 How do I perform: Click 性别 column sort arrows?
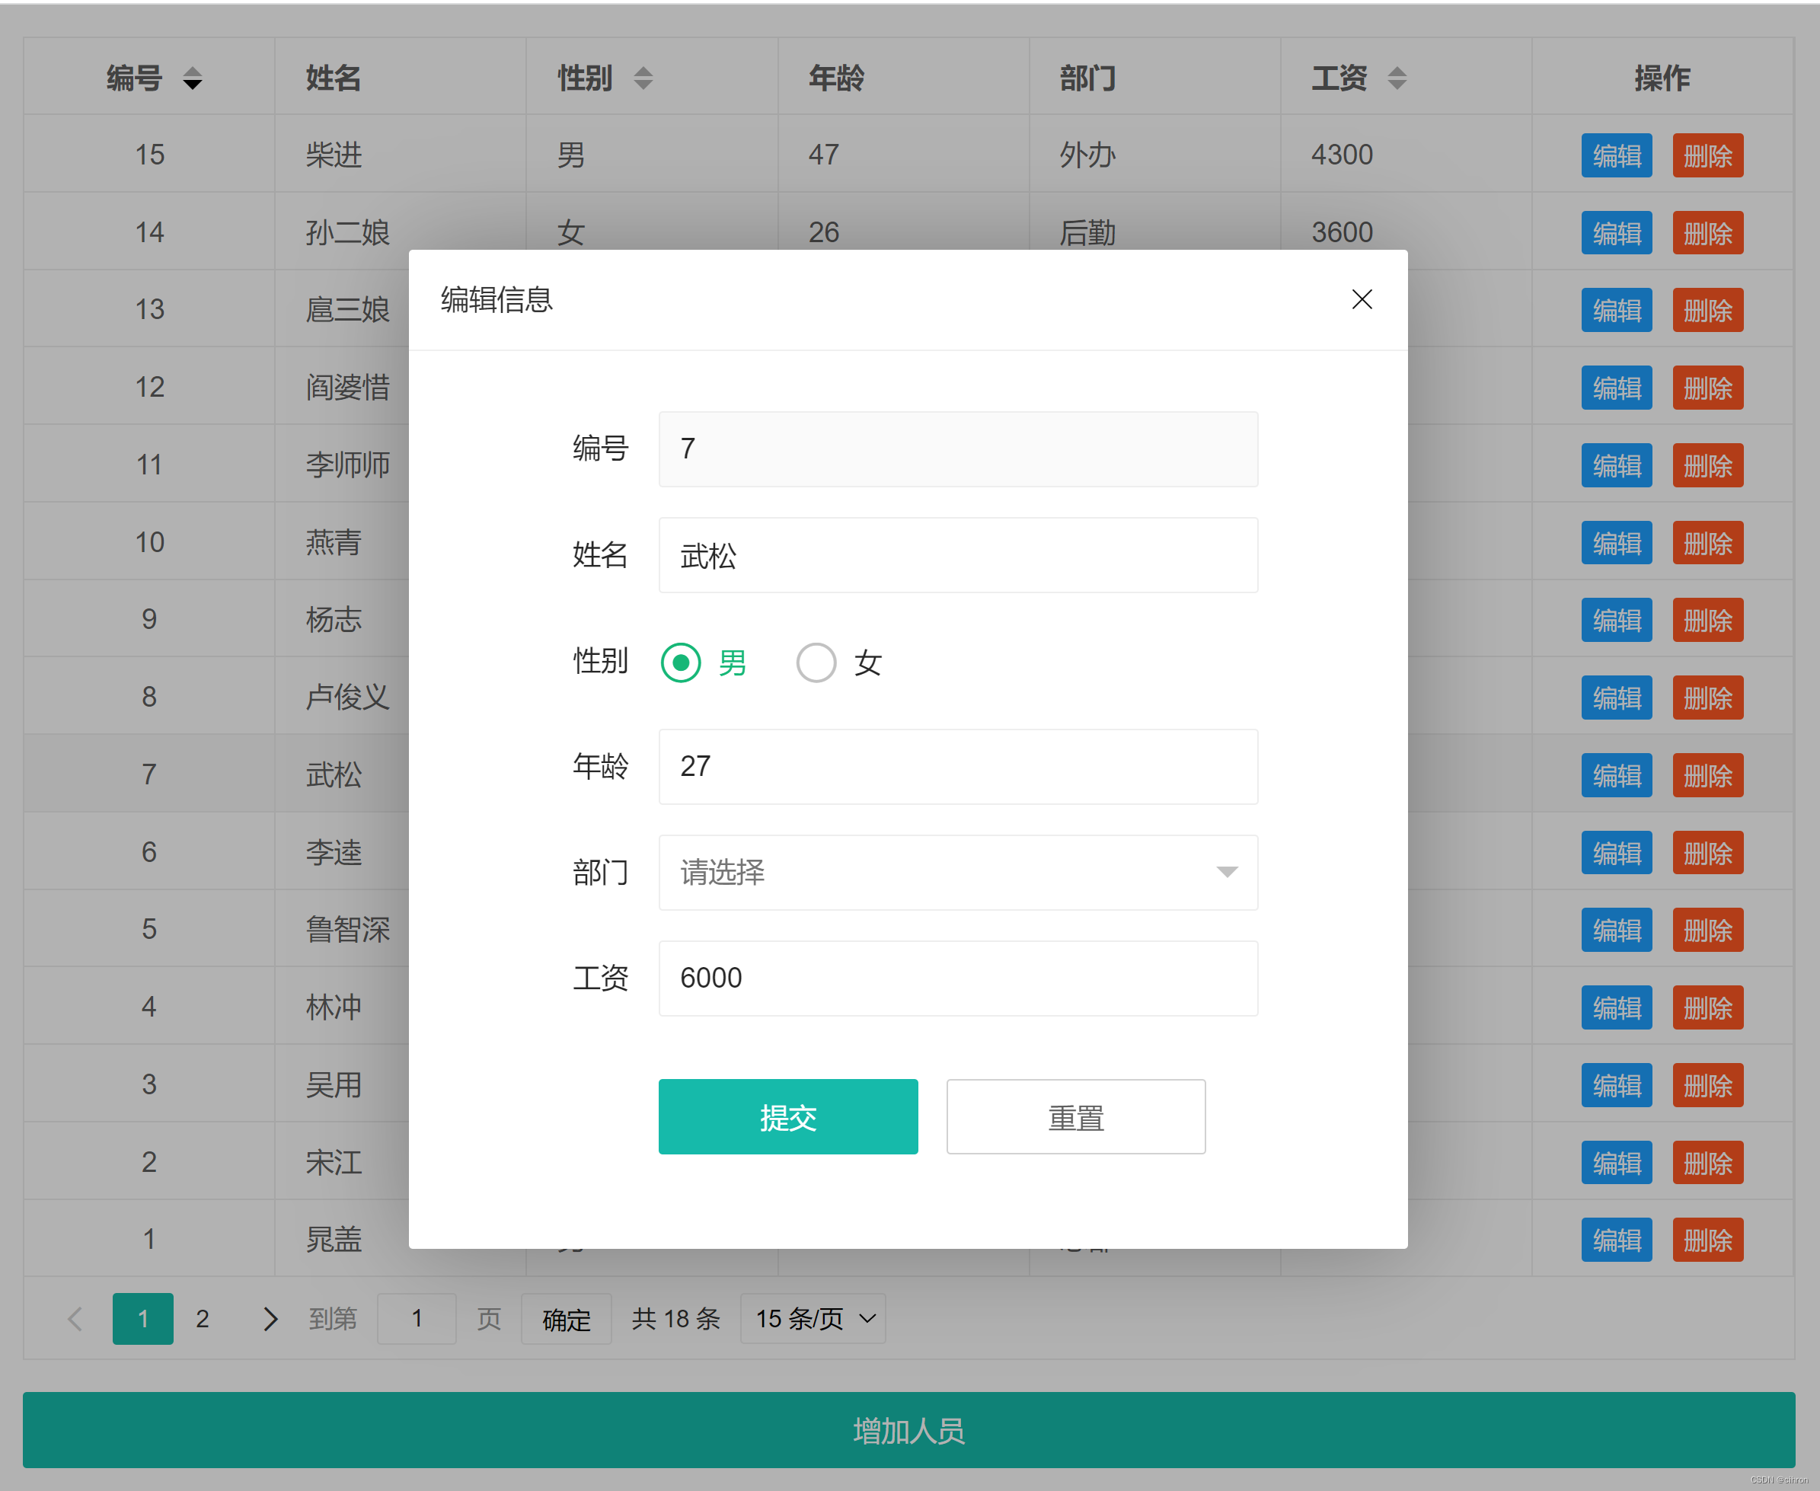point(643,78)
